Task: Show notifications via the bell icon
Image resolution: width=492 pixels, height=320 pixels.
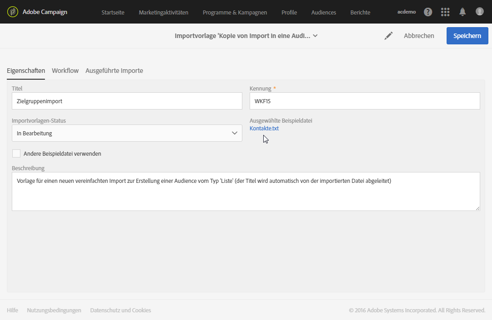Action: pyautogui.click(x=462, y=12)
